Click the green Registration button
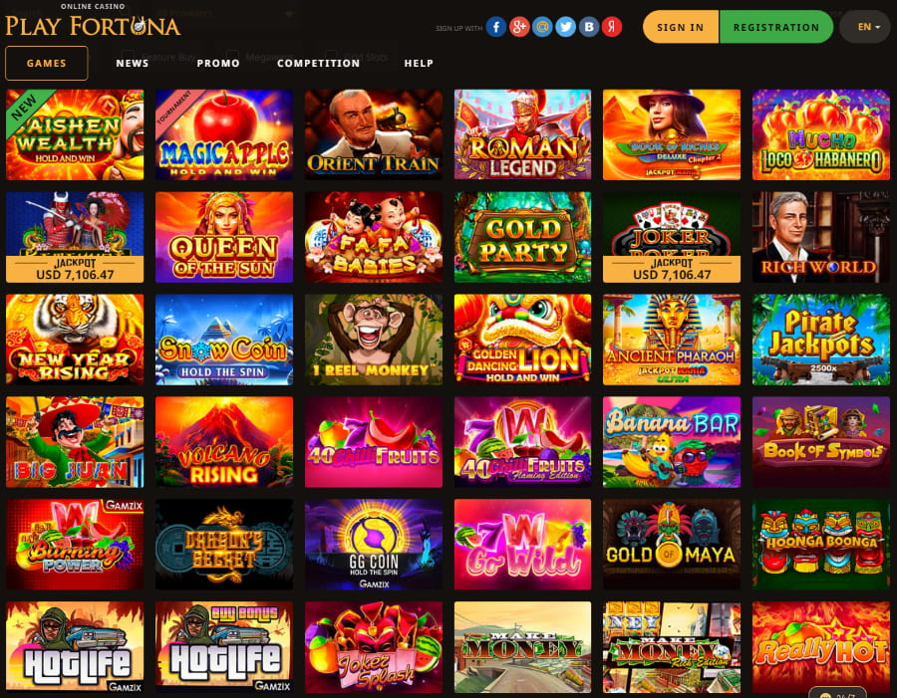The image size is (897, 698). 776,27
